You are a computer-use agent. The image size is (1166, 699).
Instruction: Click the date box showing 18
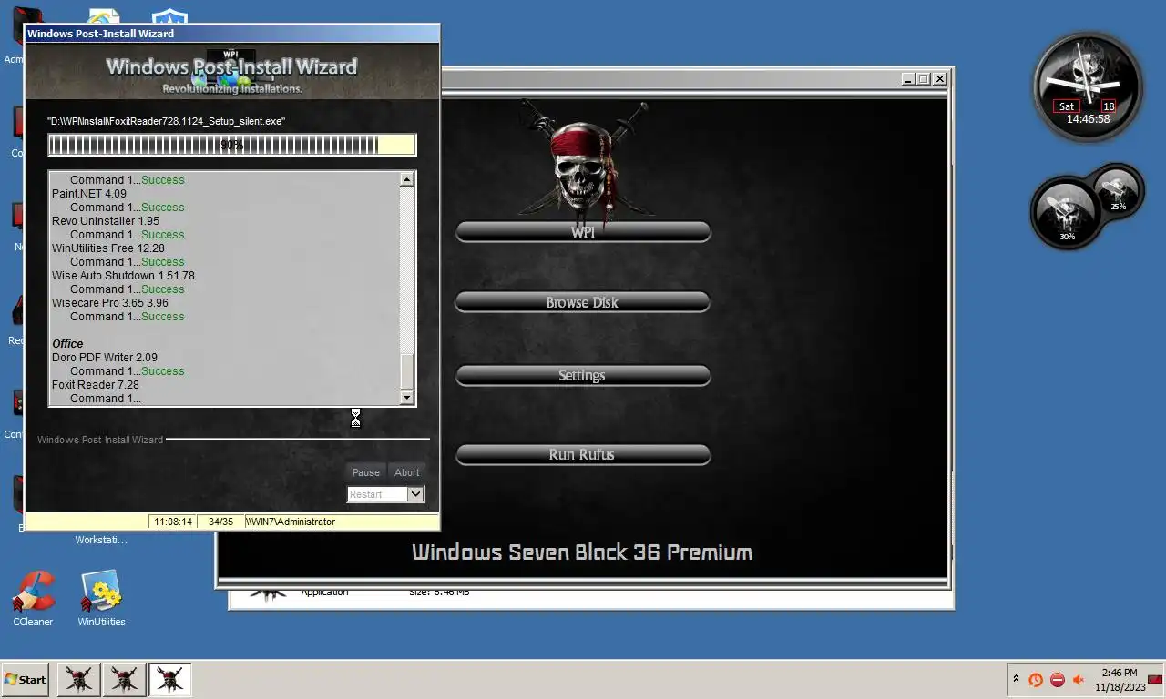click(x=1109, y=106)
